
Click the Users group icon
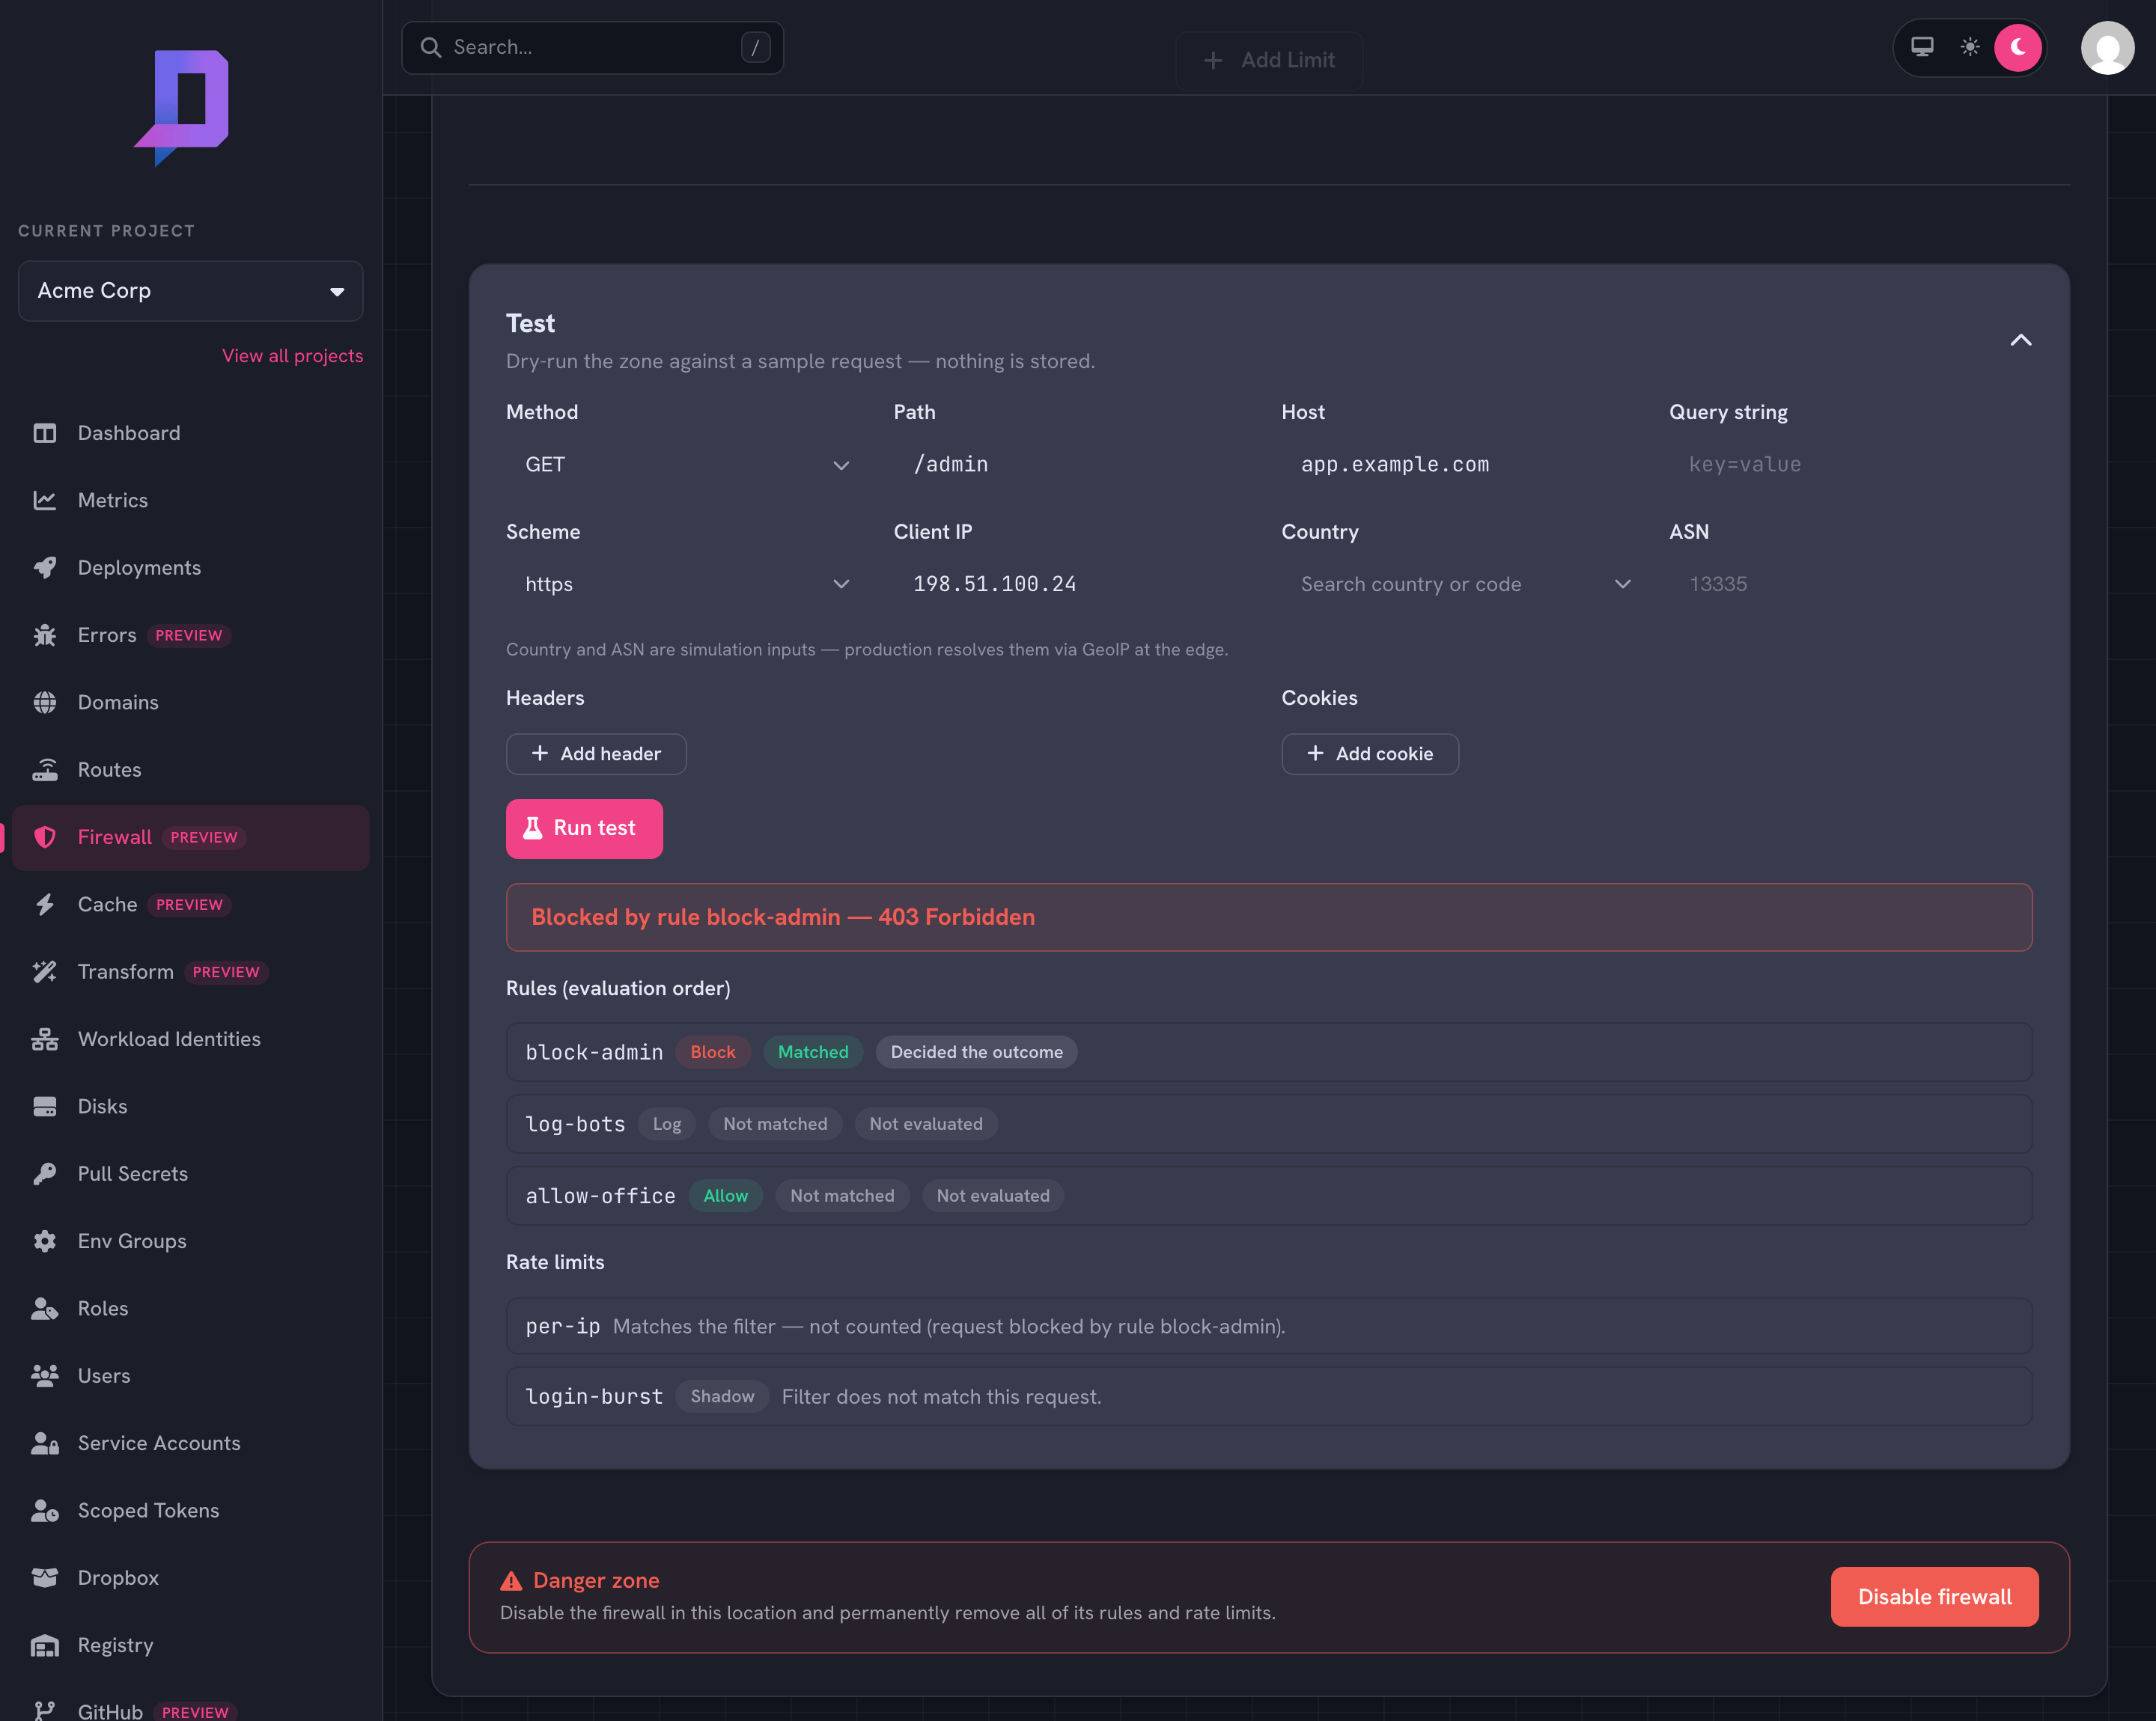pyautogui.click(x=45, y=1376)
